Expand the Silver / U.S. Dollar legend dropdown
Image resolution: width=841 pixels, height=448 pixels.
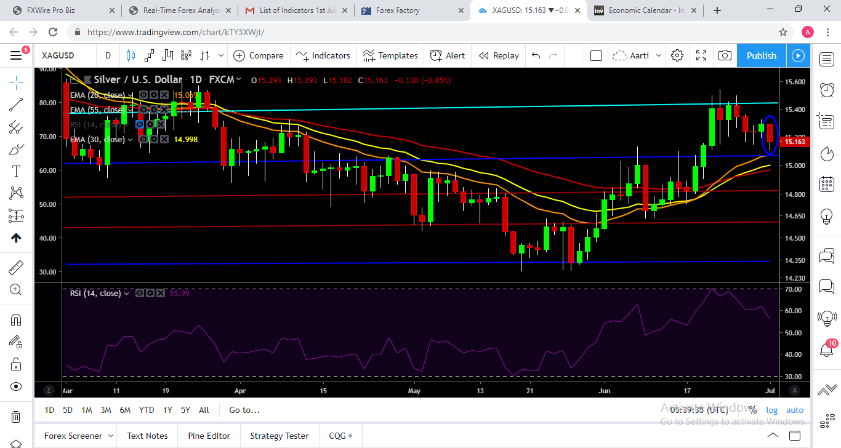click(238, 80)
